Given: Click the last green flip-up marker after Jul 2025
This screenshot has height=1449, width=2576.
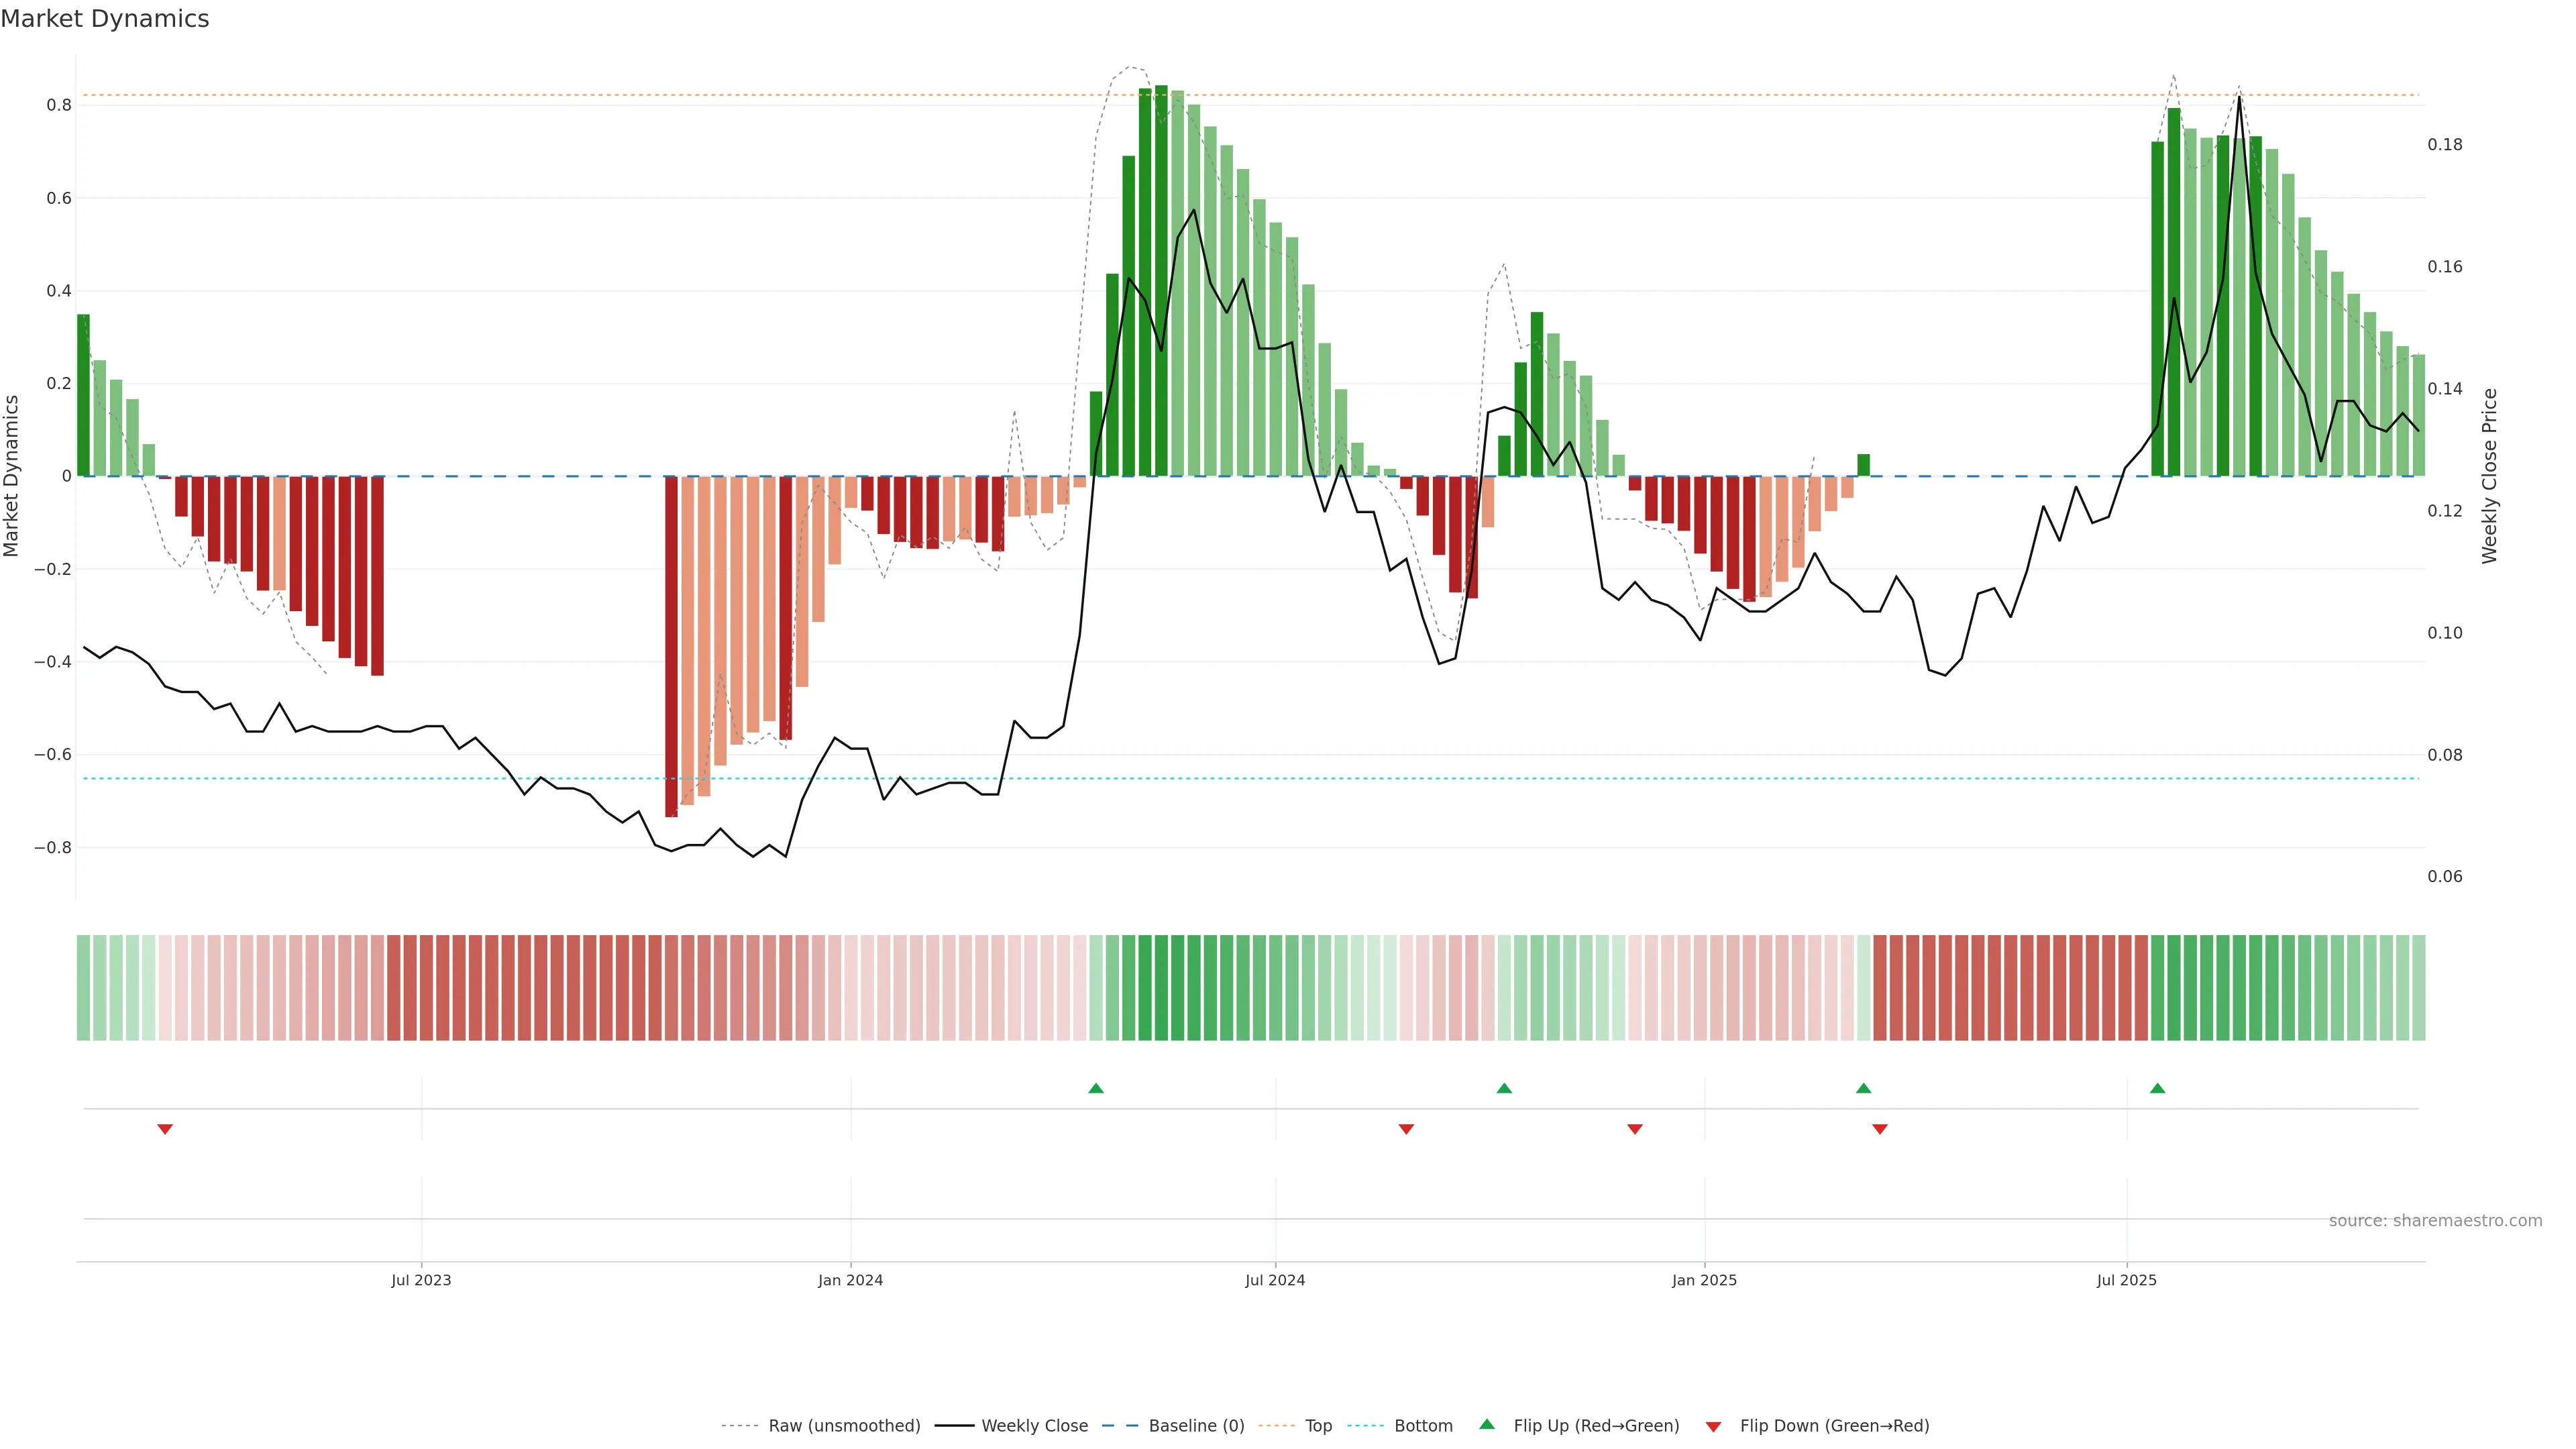Looking at the screenshot, I should click(x=2157, y=1088).
